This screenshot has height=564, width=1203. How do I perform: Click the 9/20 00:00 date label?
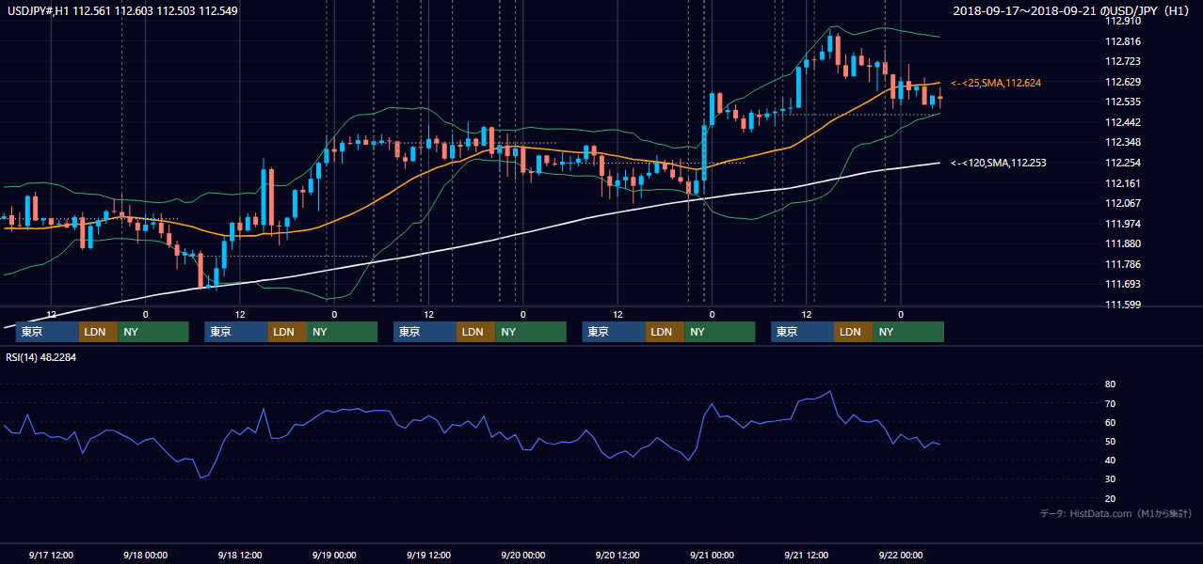(522, 555)
